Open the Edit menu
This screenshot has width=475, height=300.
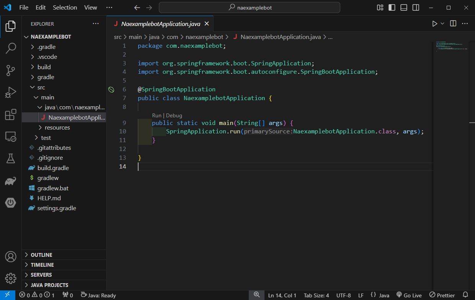41,8
